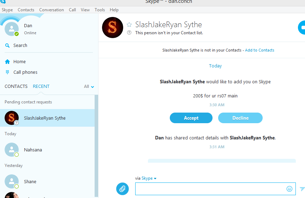Click the Search contacts field
The image size is (305, 198).
tap(49, 46)
